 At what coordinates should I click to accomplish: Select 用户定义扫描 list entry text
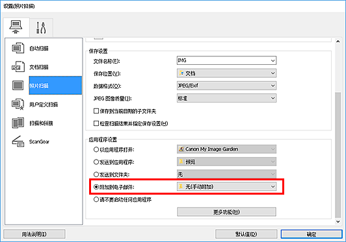pyautogui.click(x=44, y=104)
